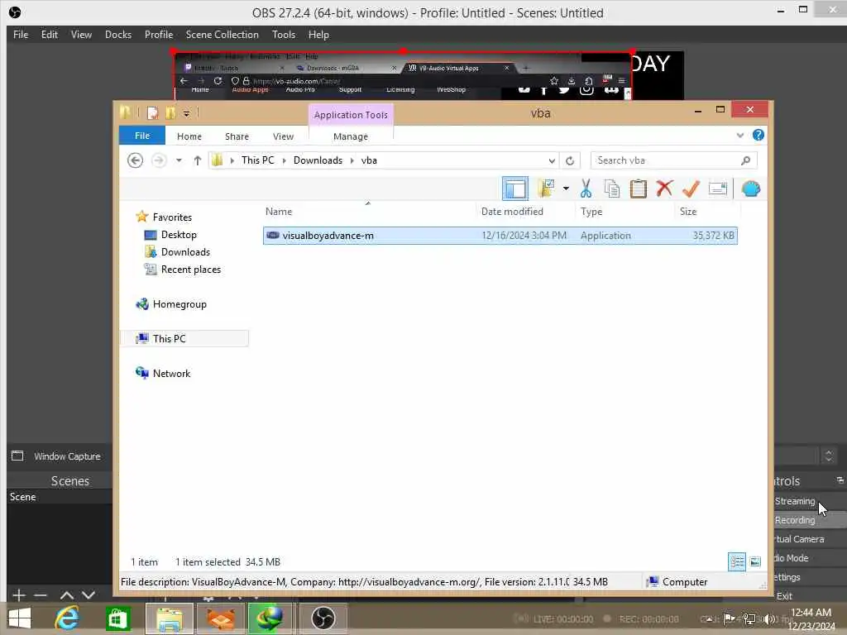Select Downloads in navigation pane

185,252
